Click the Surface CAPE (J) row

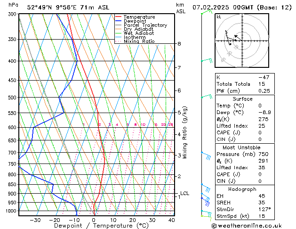245,132
